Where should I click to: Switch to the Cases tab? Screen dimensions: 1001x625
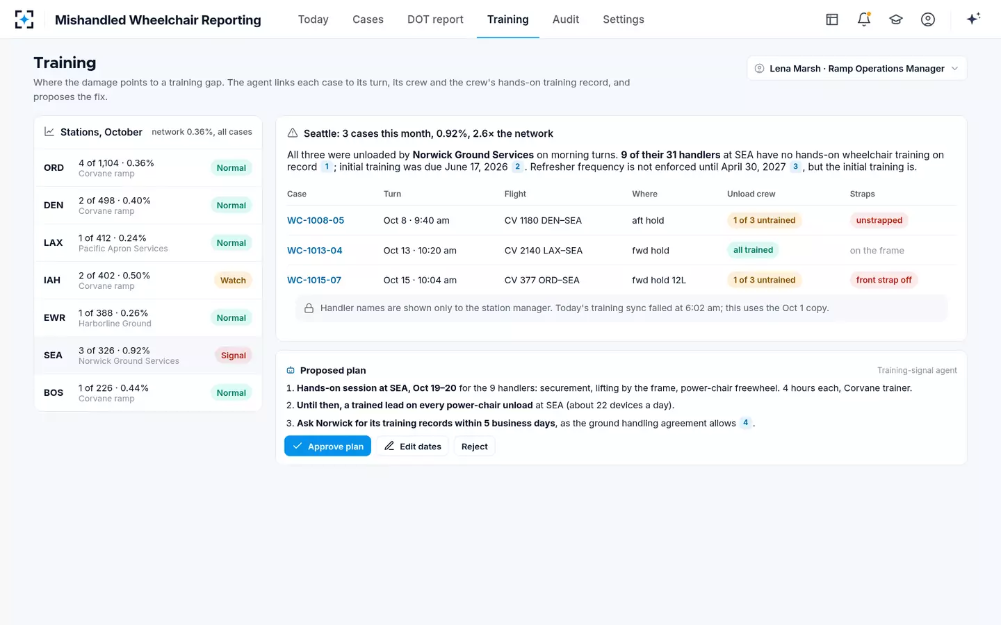click(368, 19)
